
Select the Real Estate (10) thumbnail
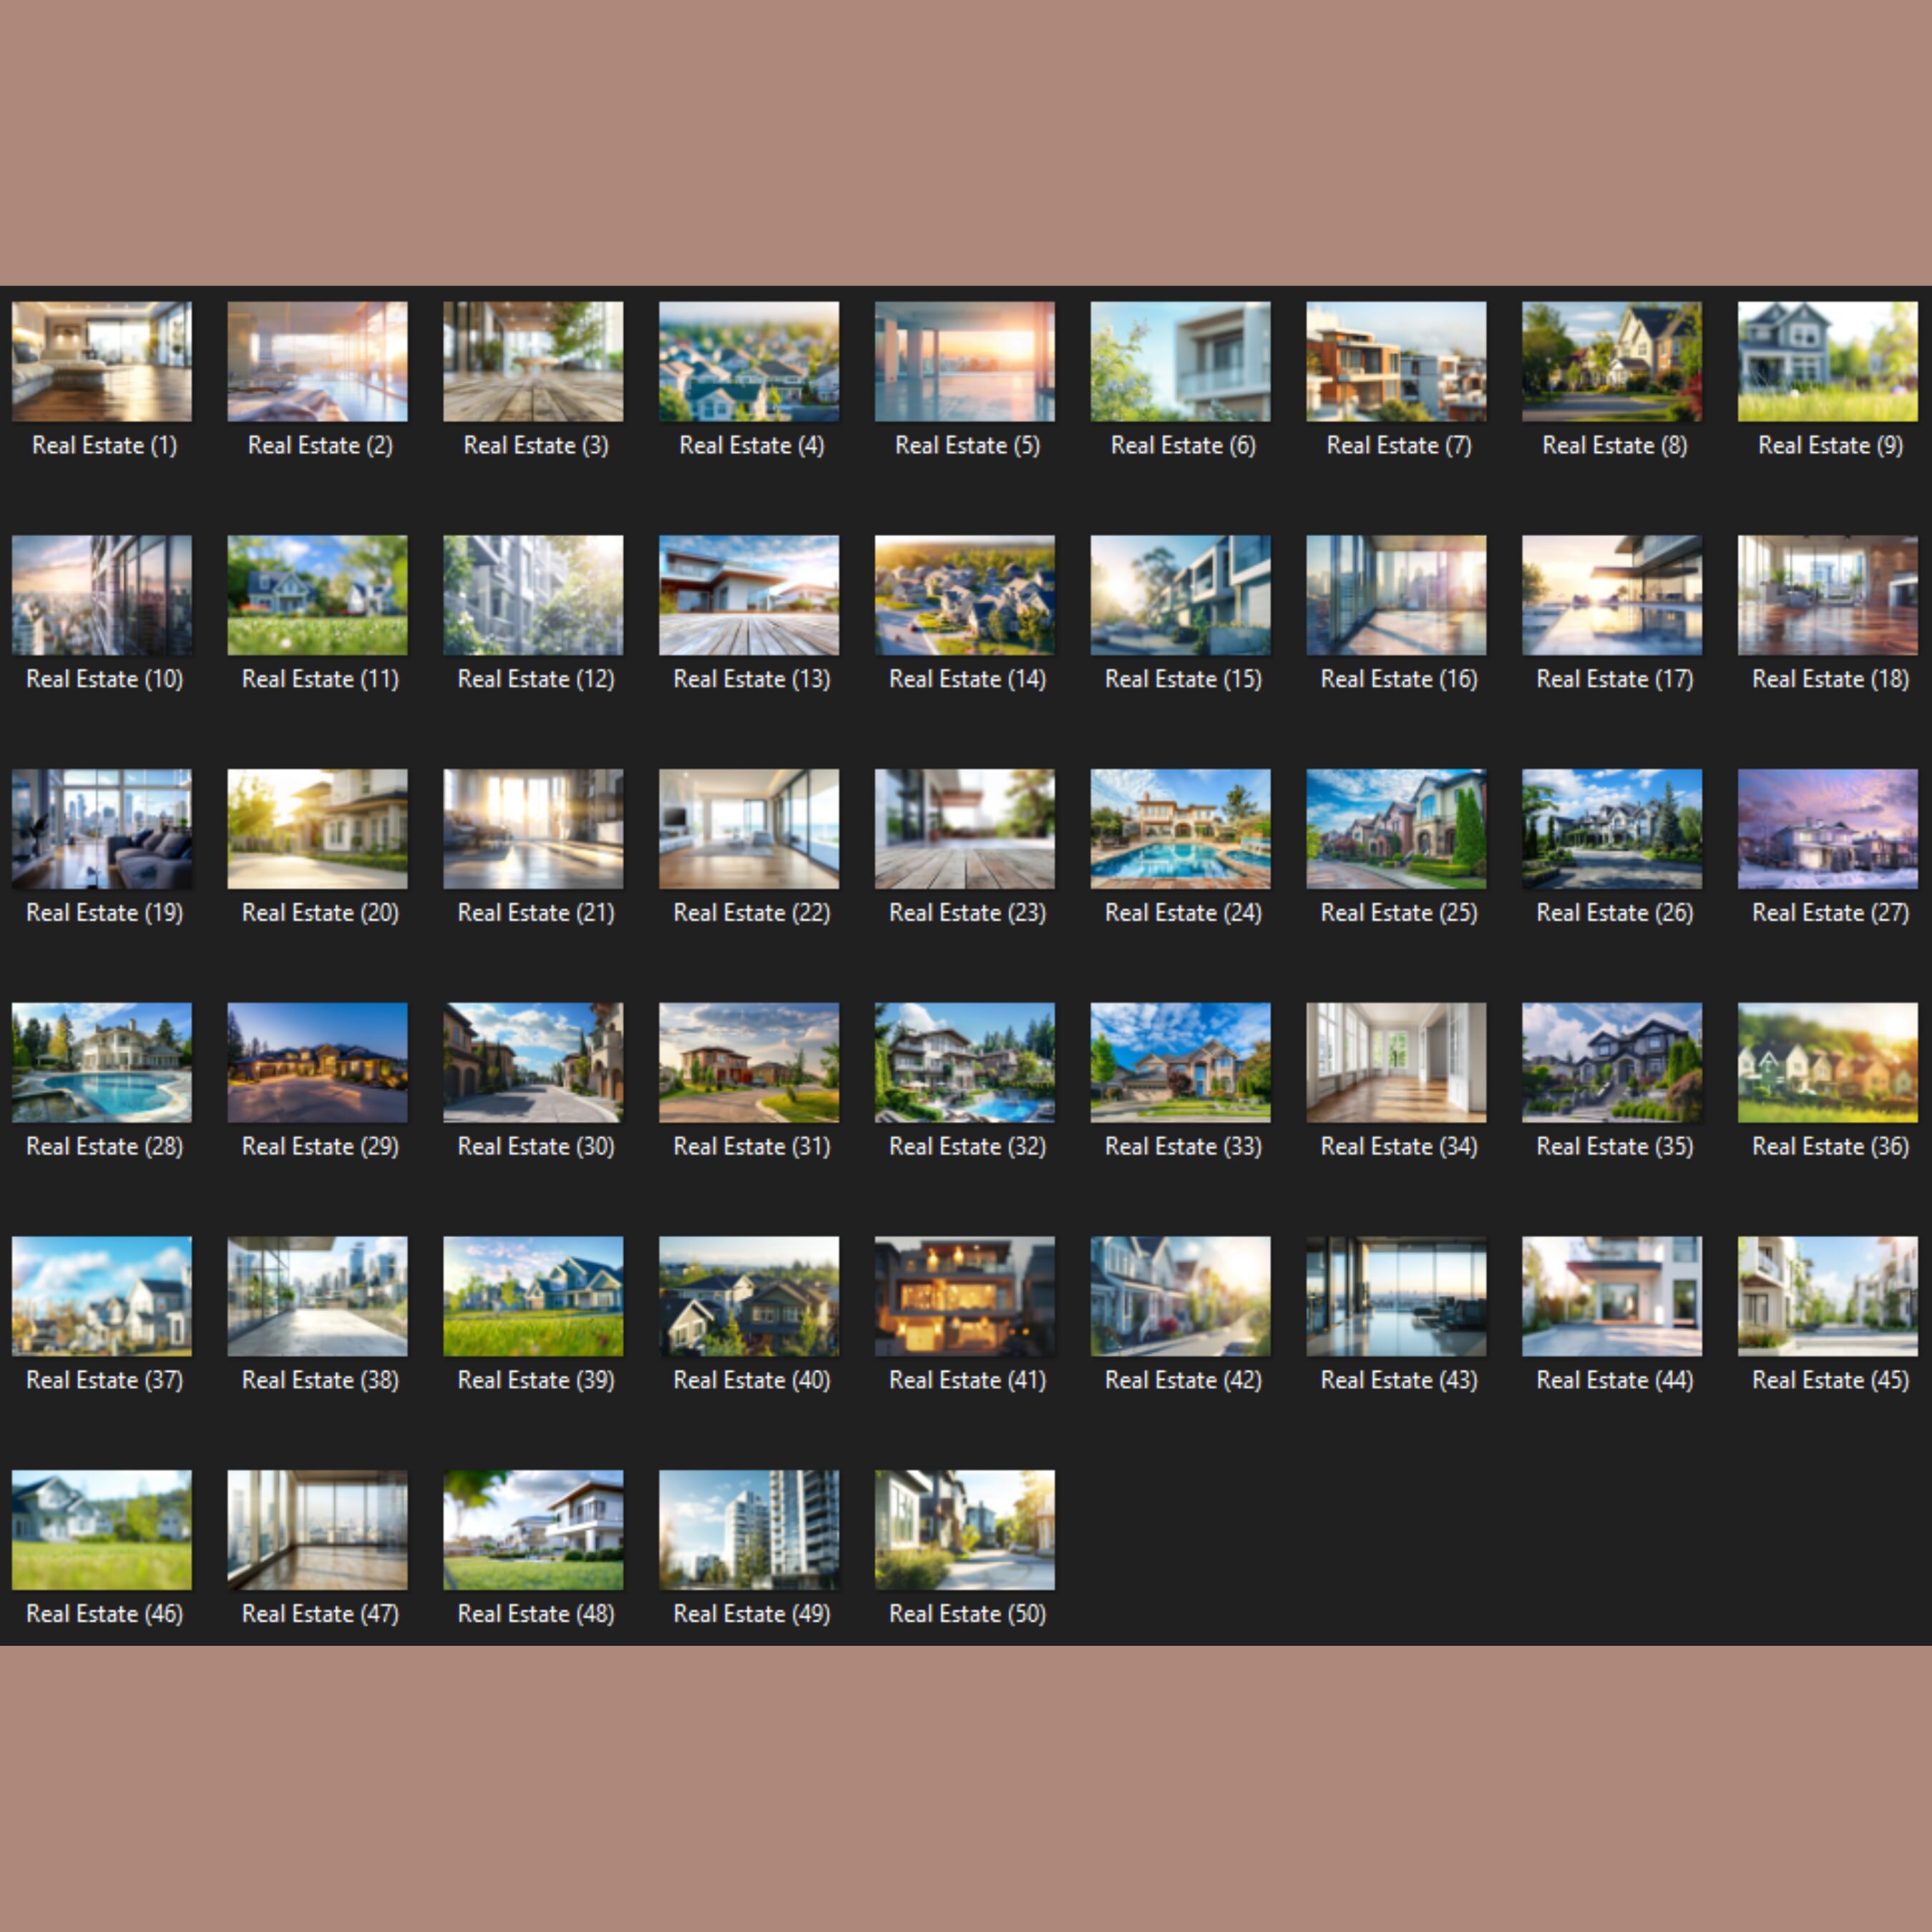[102, 595]
